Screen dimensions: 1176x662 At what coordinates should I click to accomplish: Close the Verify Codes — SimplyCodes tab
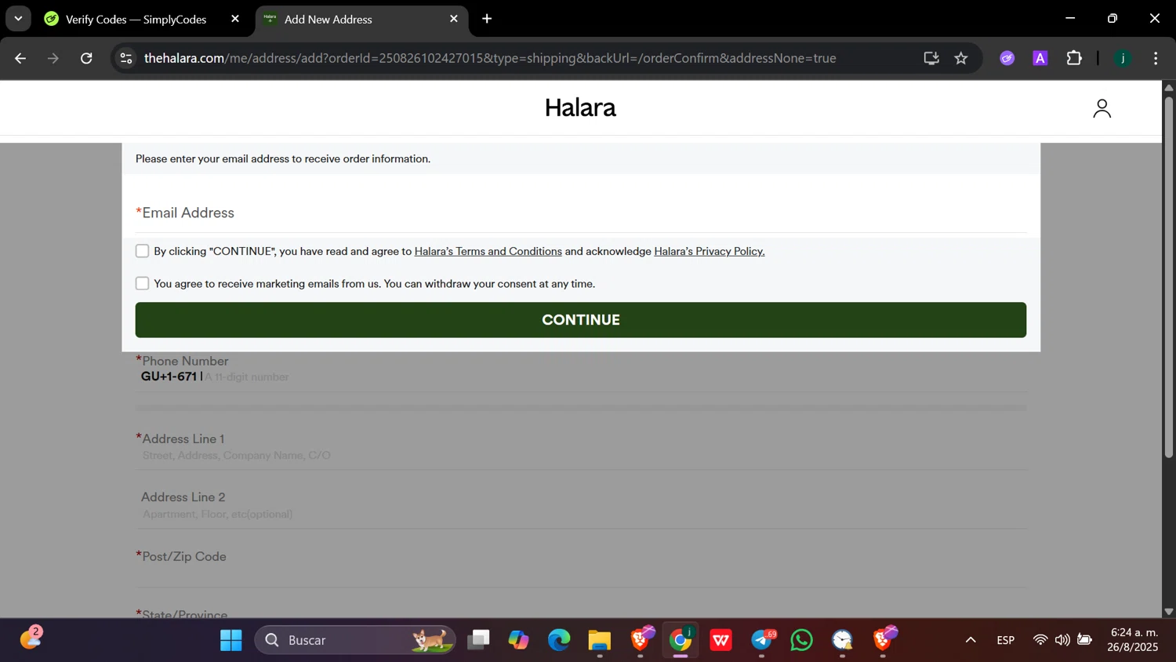pyautogui.click(x=235, y=19)
